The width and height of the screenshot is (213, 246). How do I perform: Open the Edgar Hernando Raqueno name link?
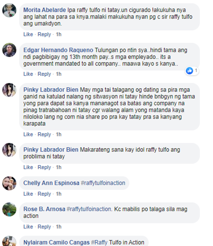pos(58,50)
